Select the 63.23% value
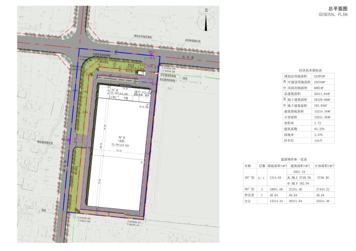356x251 pixels. (x=319, y=129)
